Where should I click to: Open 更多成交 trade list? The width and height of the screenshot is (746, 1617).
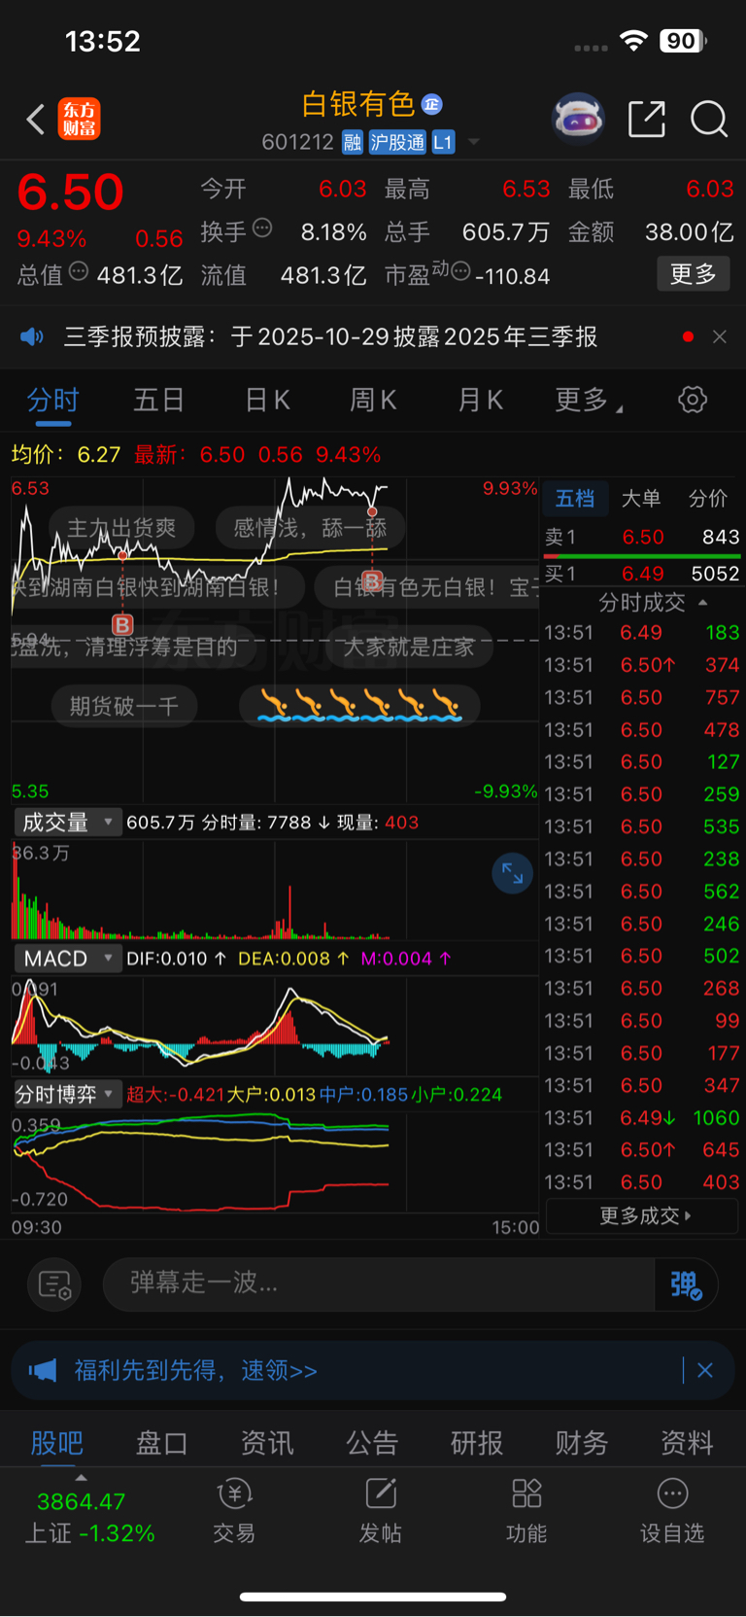click(642, 1215)
